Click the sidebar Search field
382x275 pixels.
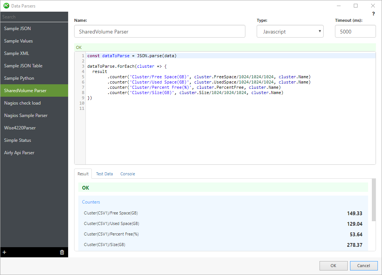pos(34,17)
